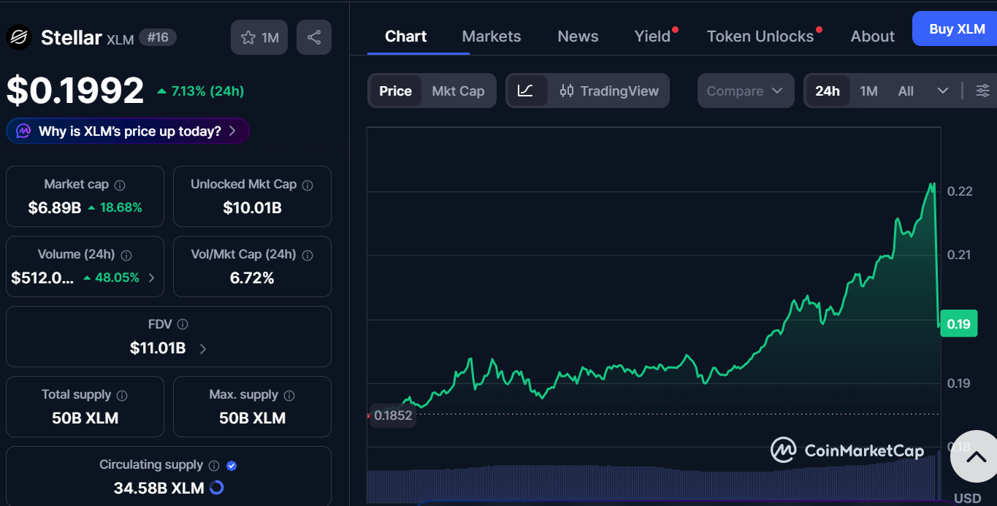Open Circulating supply info icon

pyautogui.click(x=214, y=465)
